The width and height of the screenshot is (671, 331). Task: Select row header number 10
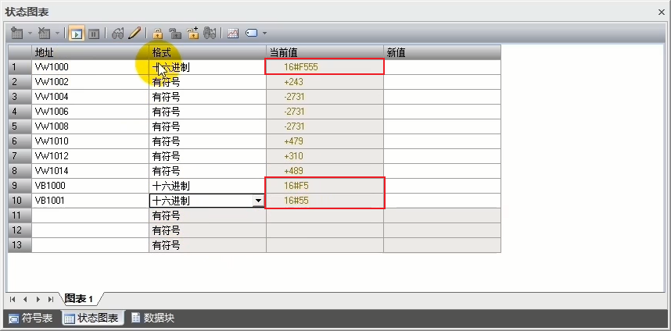point(20,201)
